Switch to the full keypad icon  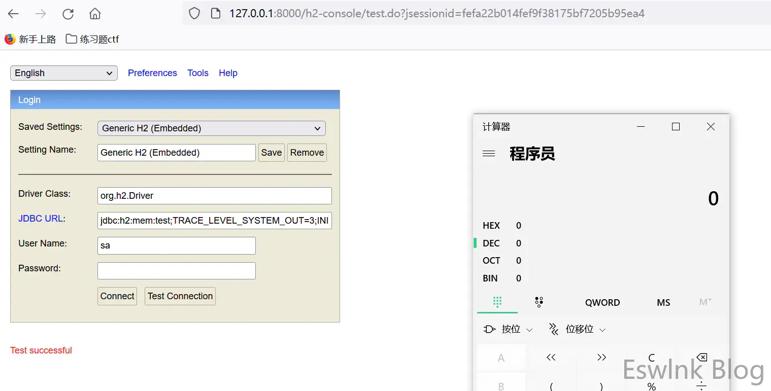pyautogui.click(x=497, y=302)
